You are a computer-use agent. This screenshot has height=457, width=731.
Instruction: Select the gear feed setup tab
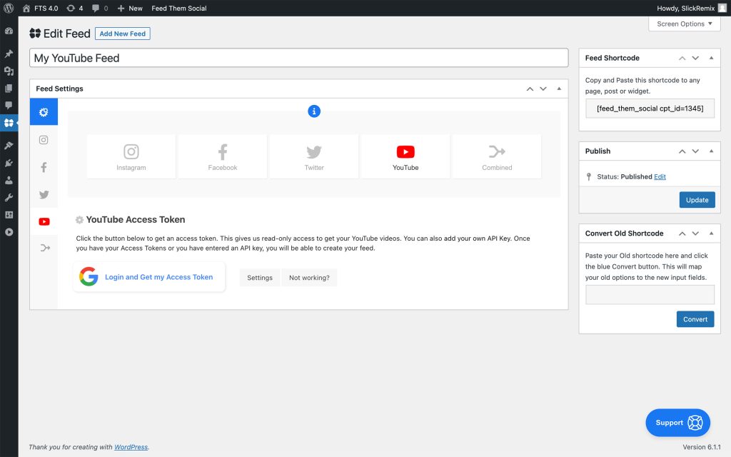point(44,112)
